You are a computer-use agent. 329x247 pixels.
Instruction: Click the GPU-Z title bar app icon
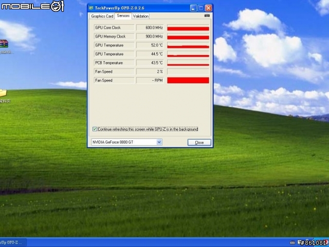click(x=92, y=8)
